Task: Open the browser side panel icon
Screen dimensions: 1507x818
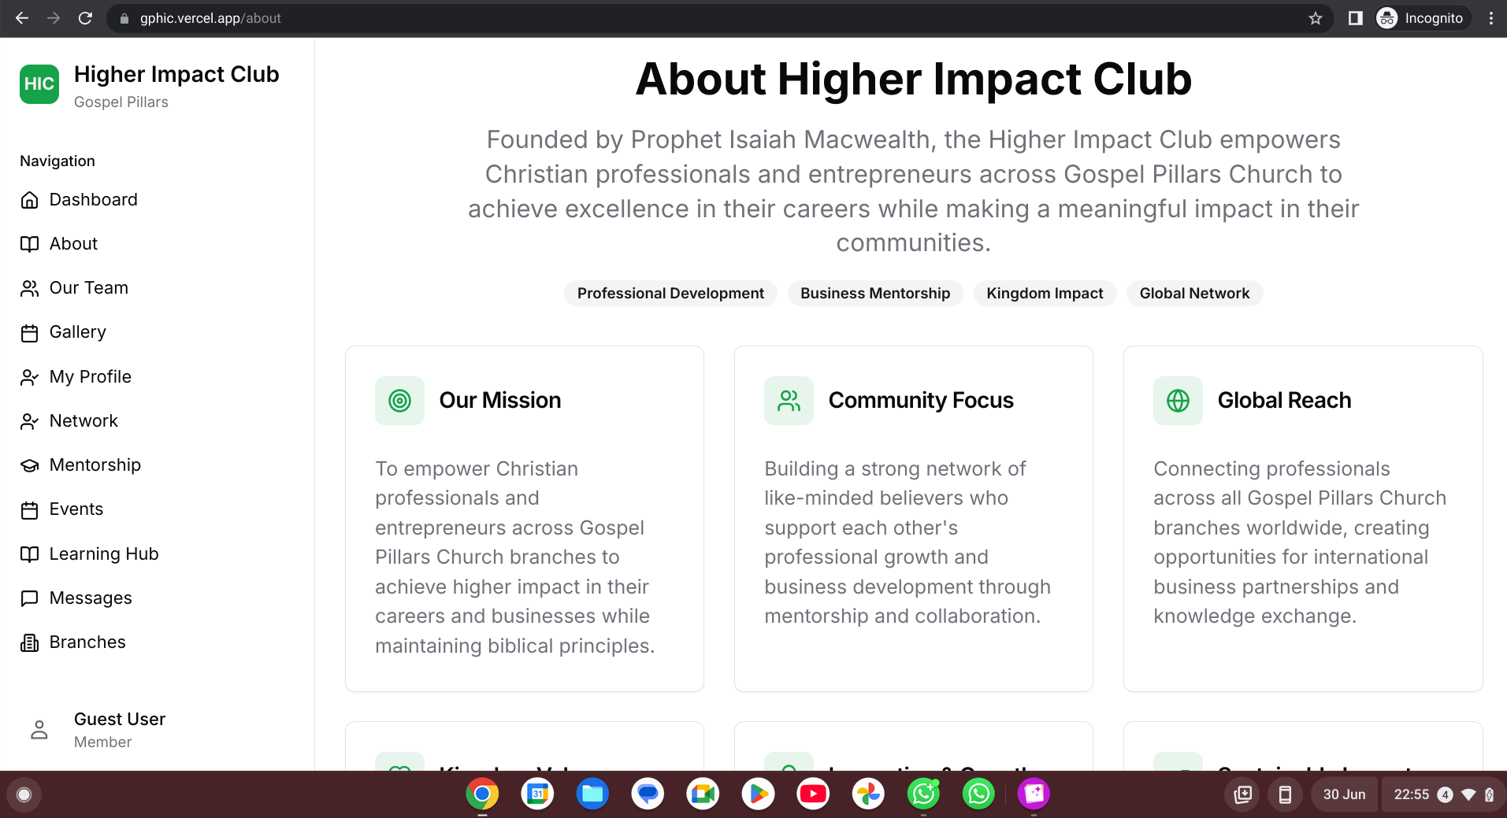Action: [x=1355, y=18]
